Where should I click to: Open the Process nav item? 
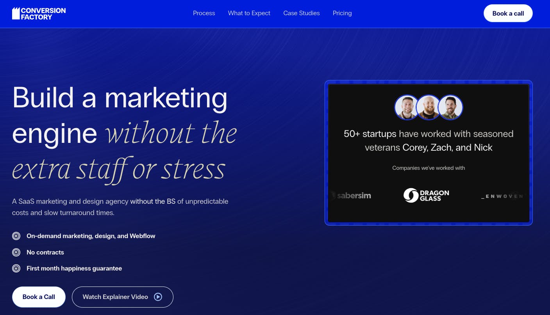tap(204, 13)
